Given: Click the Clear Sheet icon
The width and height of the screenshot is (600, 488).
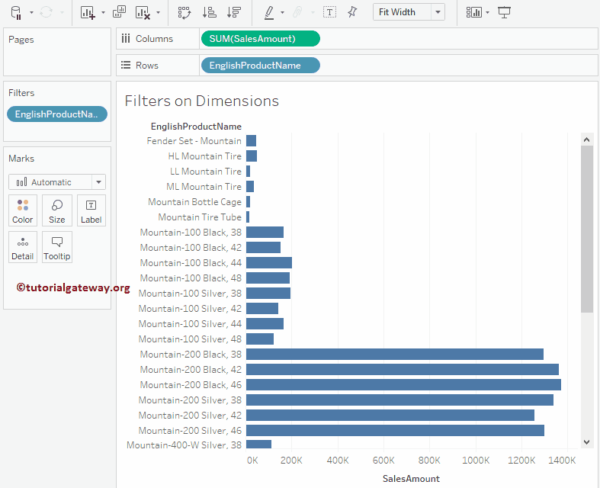Looking at the screenshot, I should tap(143, 12).
